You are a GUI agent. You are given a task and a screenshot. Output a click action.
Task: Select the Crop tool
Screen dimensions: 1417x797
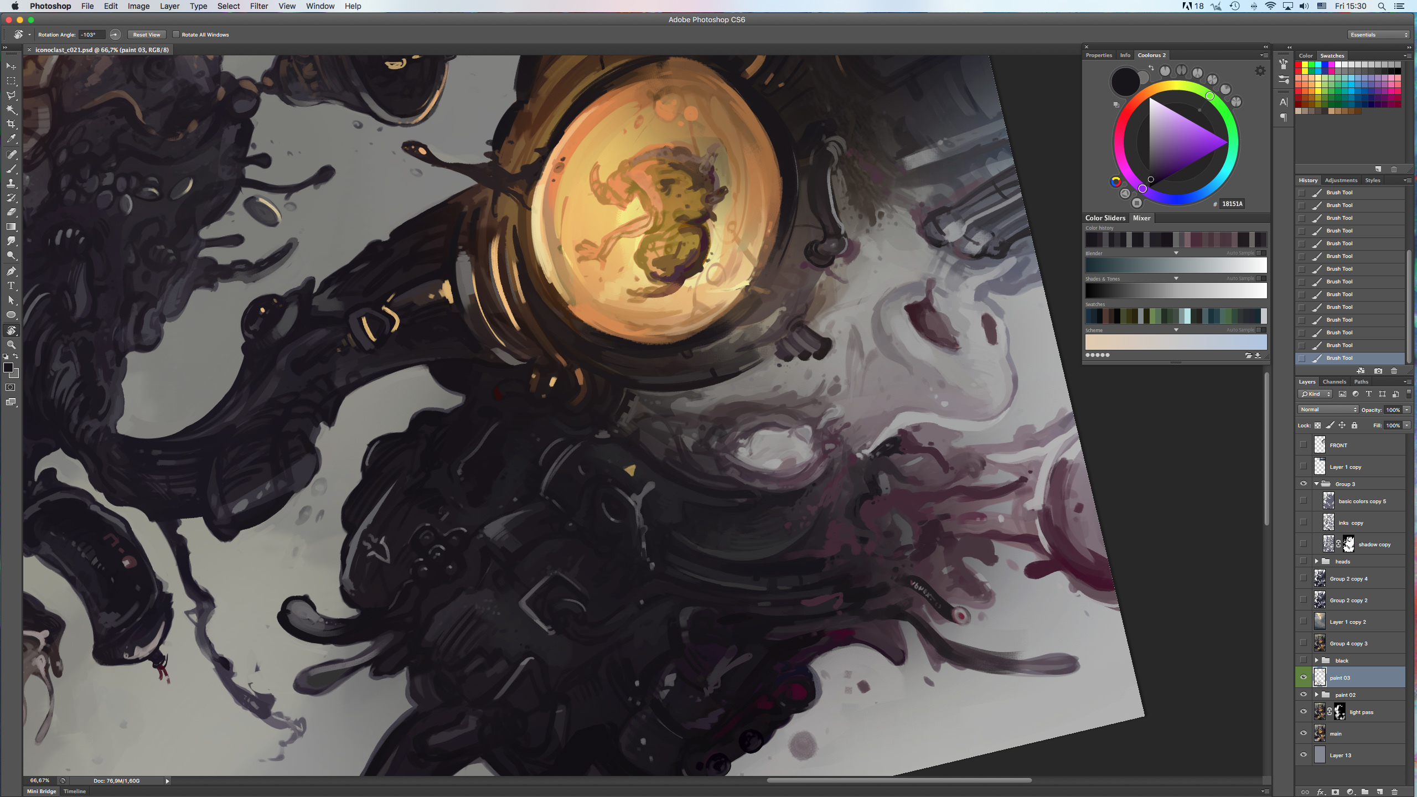[x=11, y=124]
